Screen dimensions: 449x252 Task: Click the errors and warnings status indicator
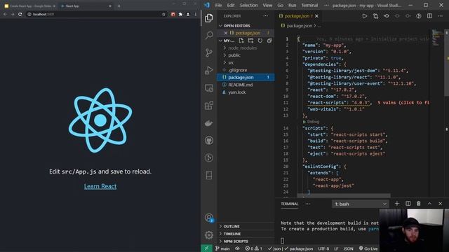point(254,248)
